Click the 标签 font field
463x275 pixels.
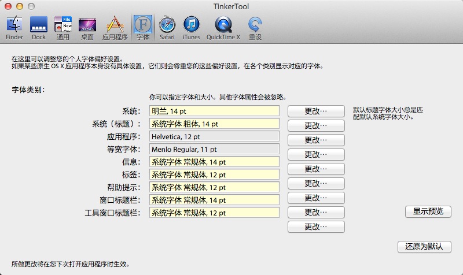coord(214,174)
